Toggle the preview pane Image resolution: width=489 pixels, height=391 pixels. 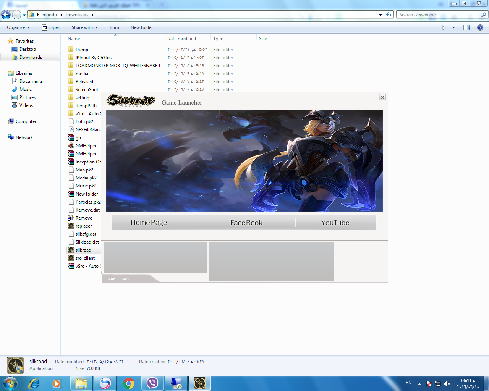click(x=466, y=27)
